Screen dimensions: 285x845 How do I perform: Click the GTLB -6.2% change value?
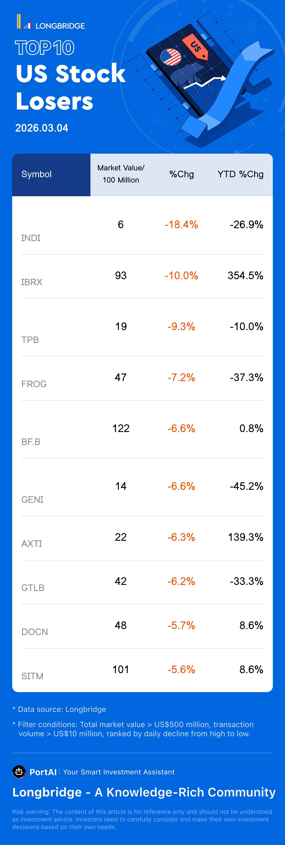tap(181, 581)
